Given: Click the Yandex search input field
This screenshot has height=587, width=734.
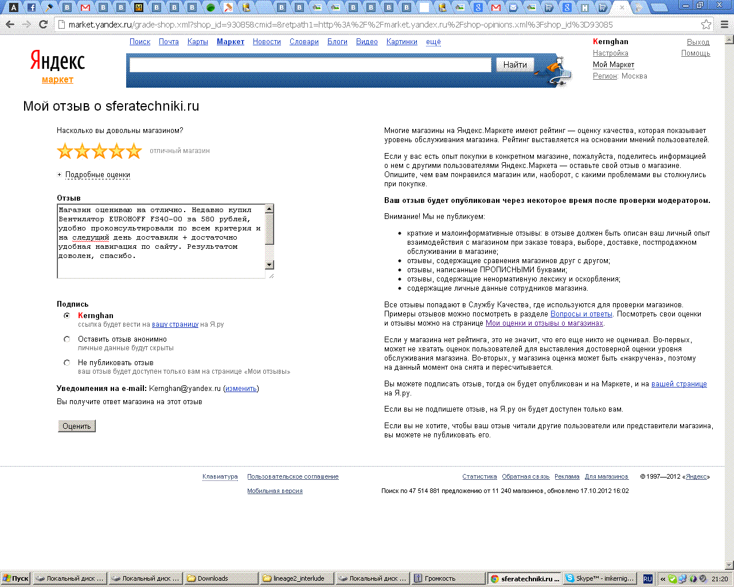Looking at the screenshot, I should click(x=310, y=65).
